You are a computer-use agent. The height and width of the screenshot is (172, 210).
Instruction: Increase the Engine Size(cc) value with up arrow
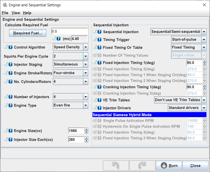(x=86, y=129)
